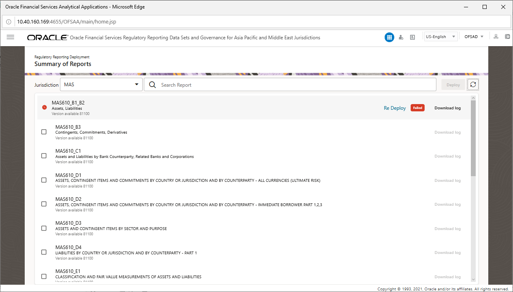Screen dimensions: 513x292
Task: Download log for MAS610_B1_B2
Action: click(x=447, y=108)
